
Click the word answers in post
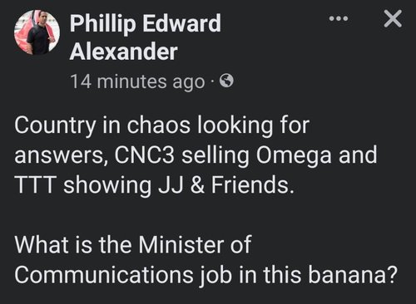pyautogui.click(x=58, y=157)
